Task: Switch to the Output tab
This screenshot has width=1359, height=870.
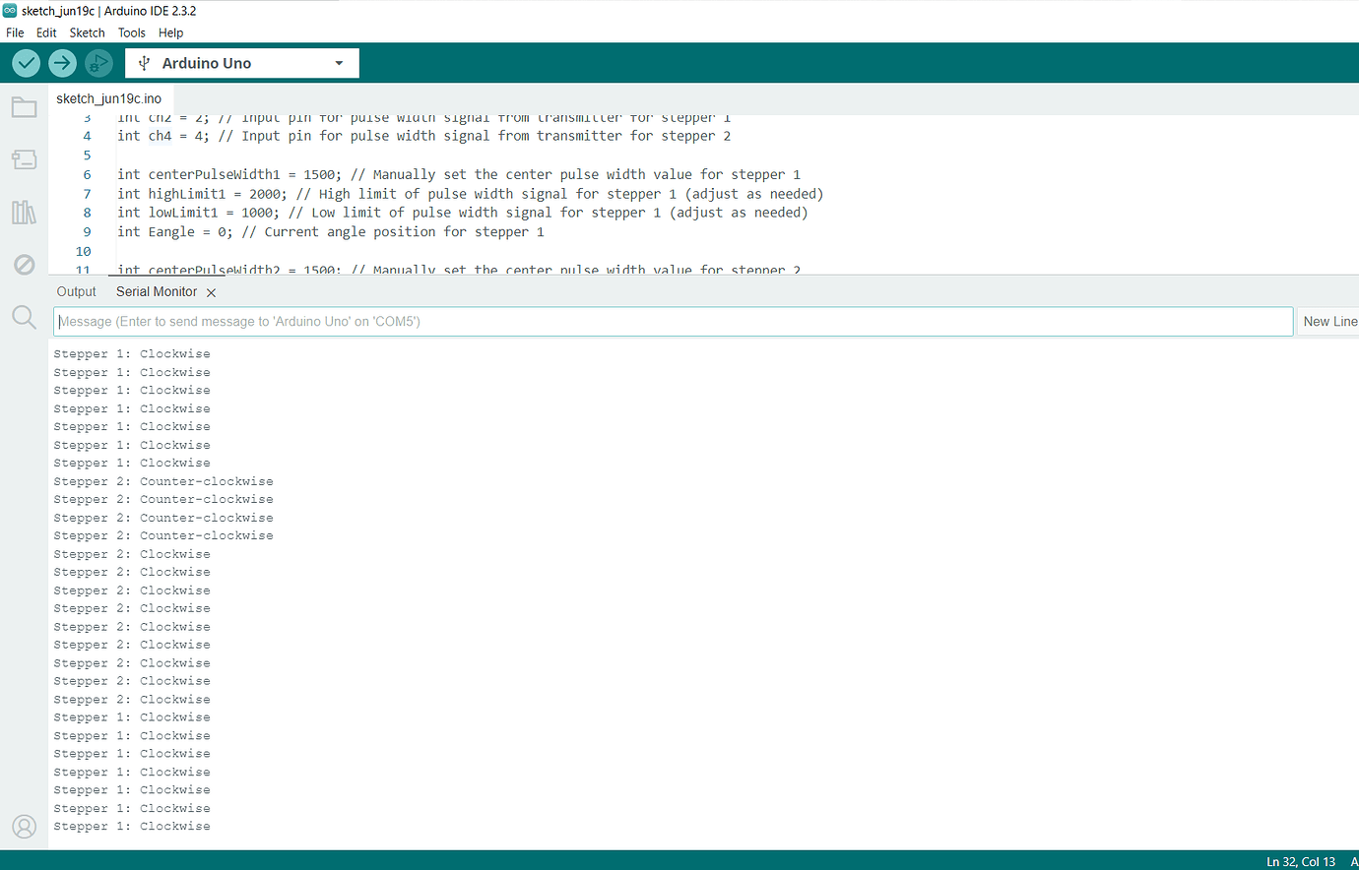Action: (x=76, y=291)
